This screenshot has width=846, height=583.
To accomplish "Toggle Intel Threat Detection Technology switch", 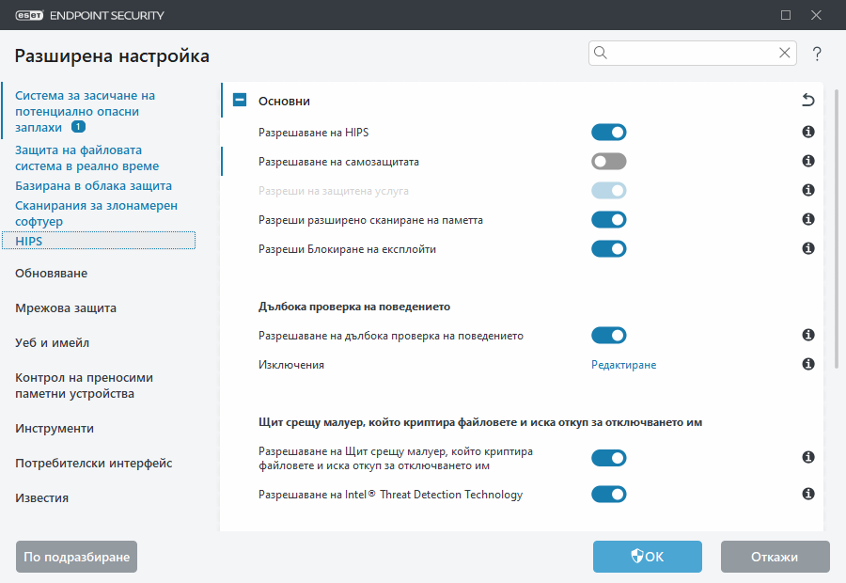I will tap(608, 495).
